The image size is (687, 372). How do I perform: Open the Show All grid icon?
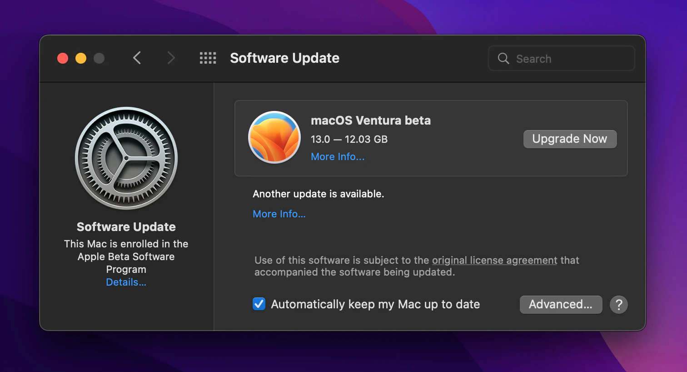[208, 58]
